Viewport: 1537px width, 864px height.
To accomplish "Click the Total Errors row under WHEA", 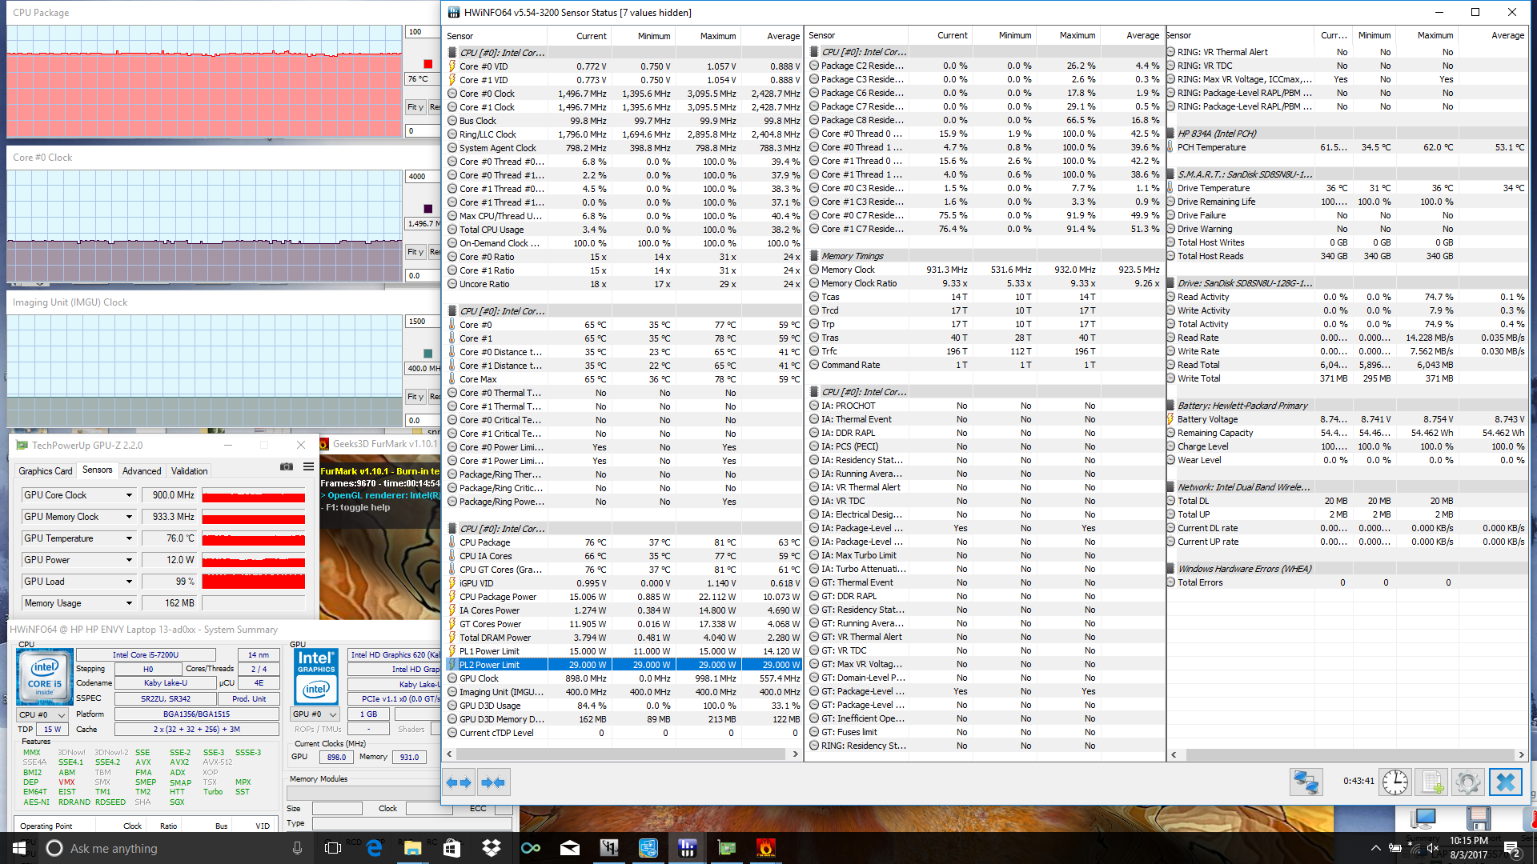I will click(1346, 582).
